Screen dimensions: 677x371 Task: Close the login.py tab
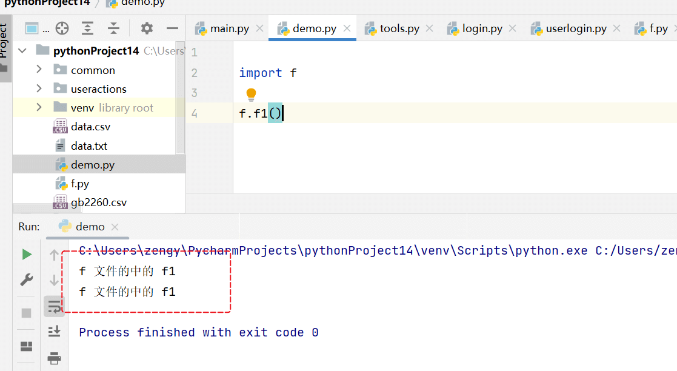[513, 28]
